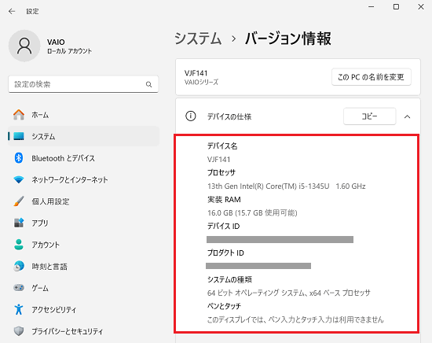This screenshot has width=432, height=343.
Task: Click the システム breadcrumb link
Action: pos(198,39)
